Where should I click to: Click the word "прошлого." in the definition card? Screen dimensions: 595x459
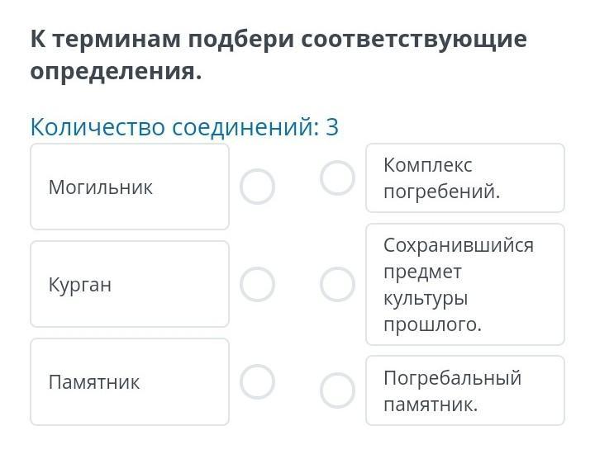click(432, 324)
